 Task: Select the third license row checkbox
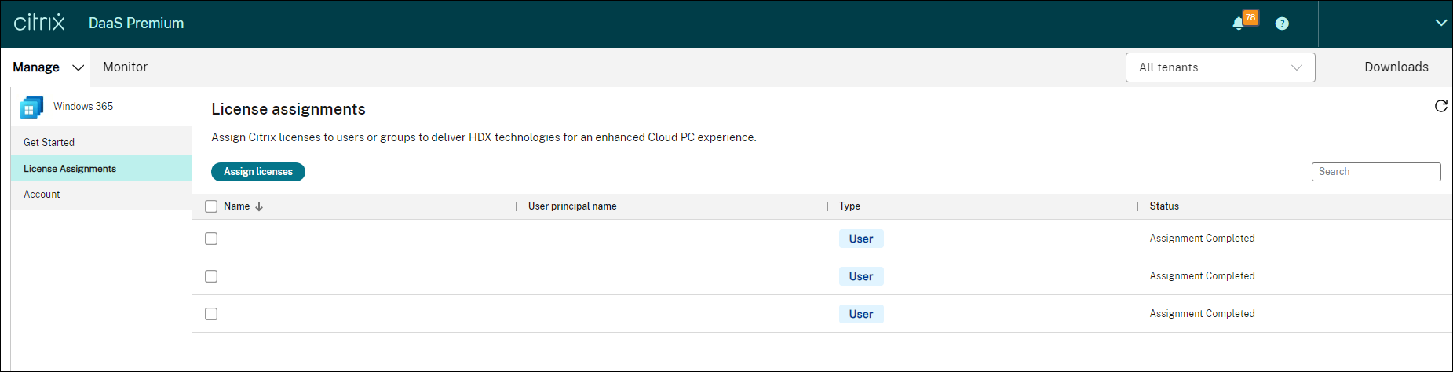pos(211,314)
